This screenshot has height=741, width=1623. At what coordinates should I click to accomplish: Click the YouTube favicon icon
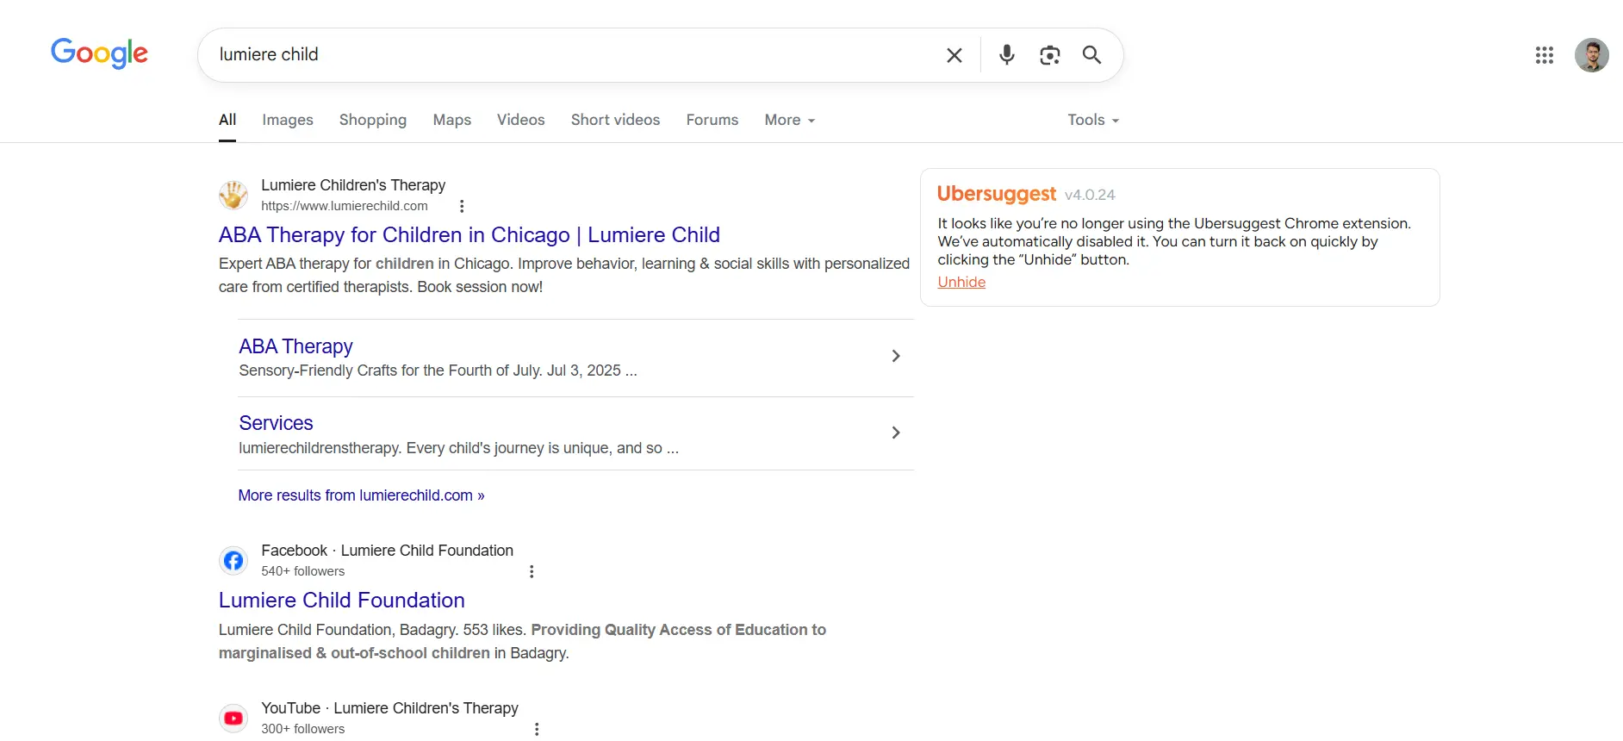pyautogui.click(x=233, y=719)
